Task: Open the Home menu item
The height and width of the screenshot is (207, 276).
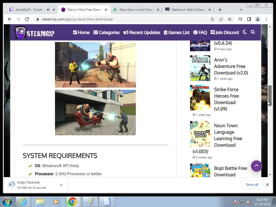Action: pyautogui.click(x=81, y=32)
